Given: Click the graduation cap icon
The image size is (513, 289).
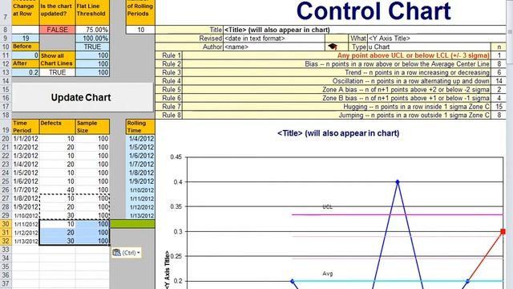Looking at the screenshot, I should click(333, 47).
